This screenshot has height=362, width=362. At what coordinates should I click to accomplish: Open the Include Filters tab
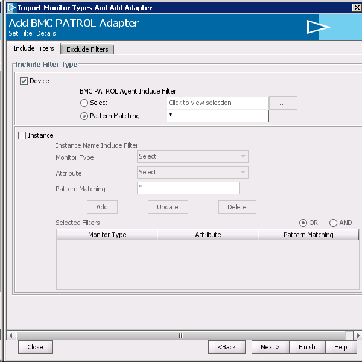[34, 49]
